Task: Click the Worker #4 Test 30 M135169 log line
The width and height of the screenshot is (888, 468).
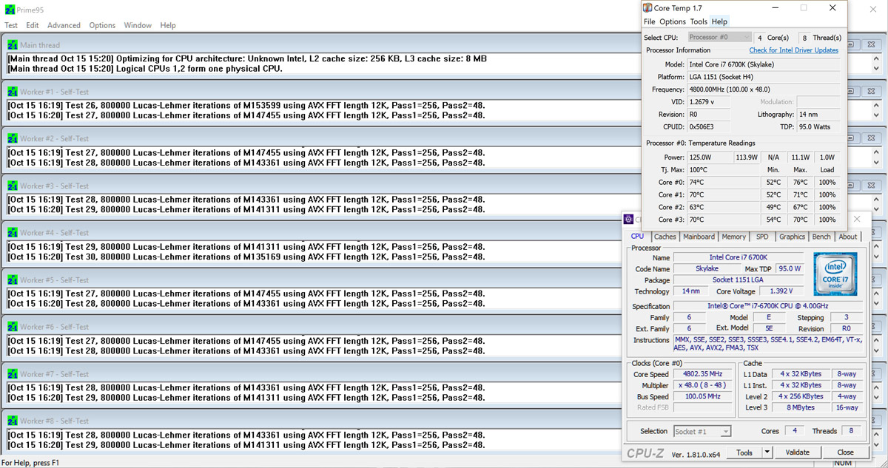Action: [x=246, y=257]
